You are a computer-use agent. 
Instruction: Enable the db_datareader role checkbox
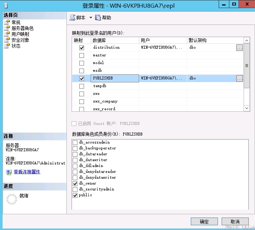coord(75,154)
